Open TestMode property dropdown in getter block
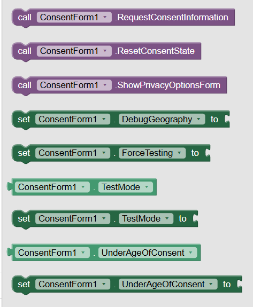253x307 pixels. pyautogui.click(x=126, y=187)
